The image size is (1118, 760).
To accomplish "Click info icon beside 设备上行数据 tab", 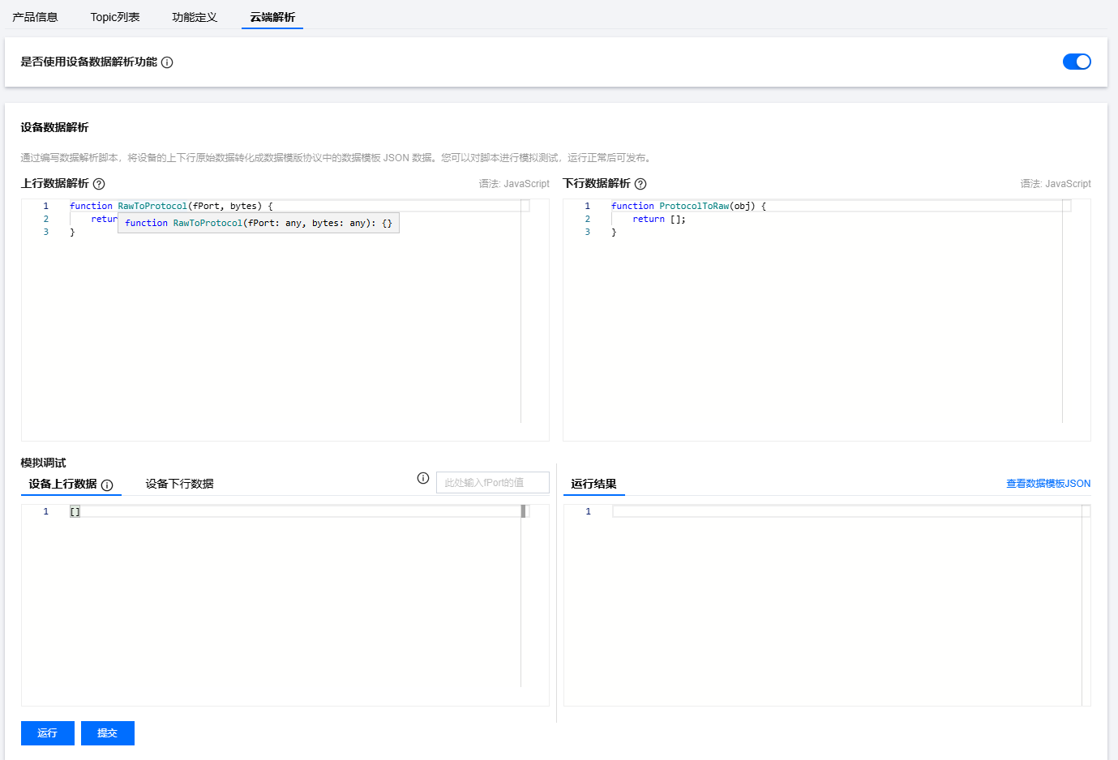I will pyautogui.click(x=107, y=485).
